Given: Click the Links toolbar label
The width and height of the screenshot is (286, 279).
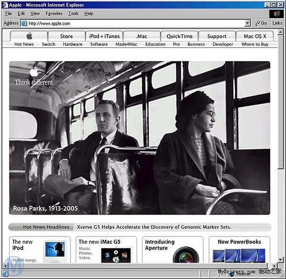Looking at the screenshot, I should (277, 23).
